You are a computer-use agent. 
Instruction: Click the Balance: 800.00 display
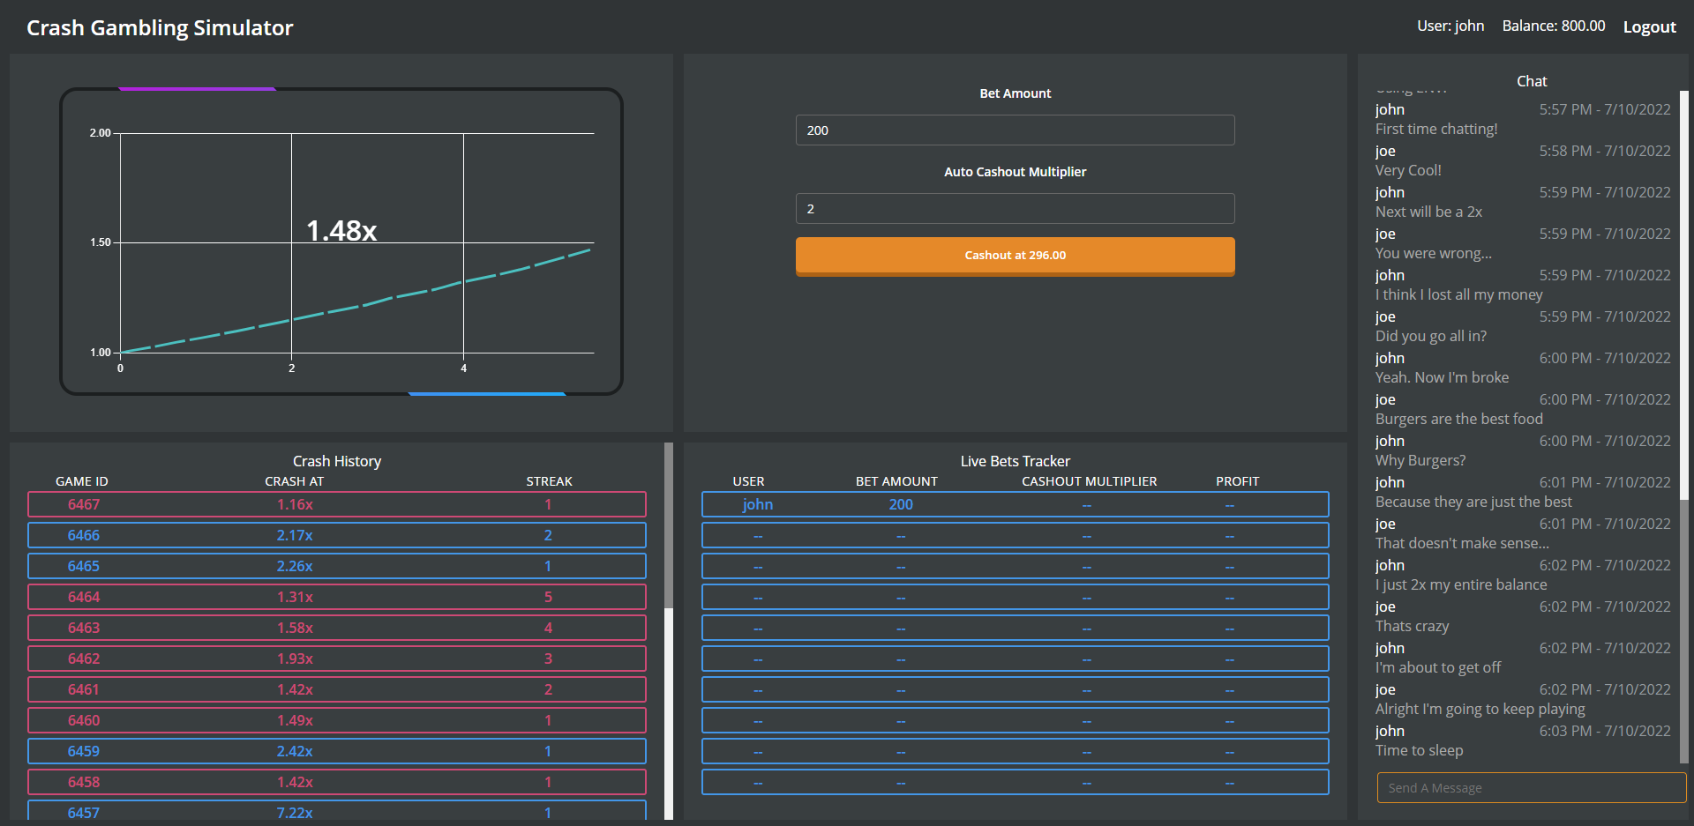1553,26
